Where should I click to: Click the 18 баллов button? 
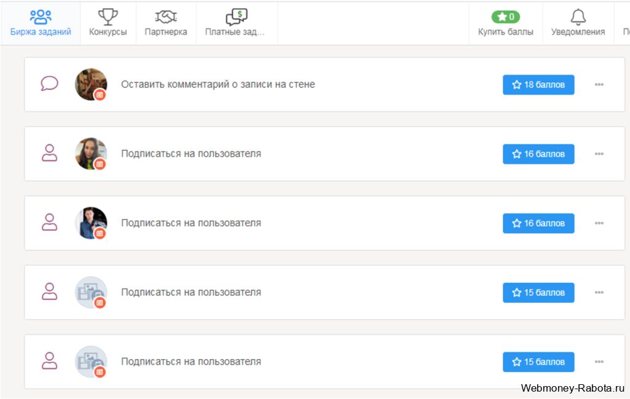pyautogui.click(x=538, y=85)
